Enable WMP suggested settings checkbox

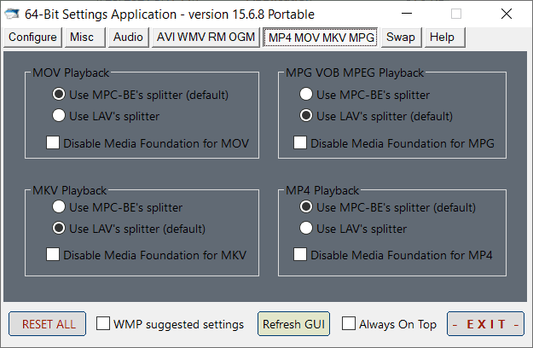pos(103,324)
